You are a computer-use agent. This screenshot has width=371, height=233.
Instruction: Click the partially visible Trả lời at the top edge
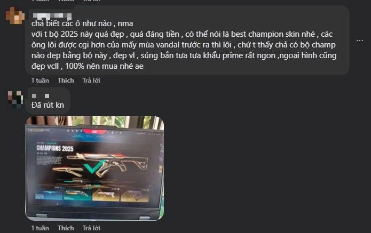pos(91,1)
